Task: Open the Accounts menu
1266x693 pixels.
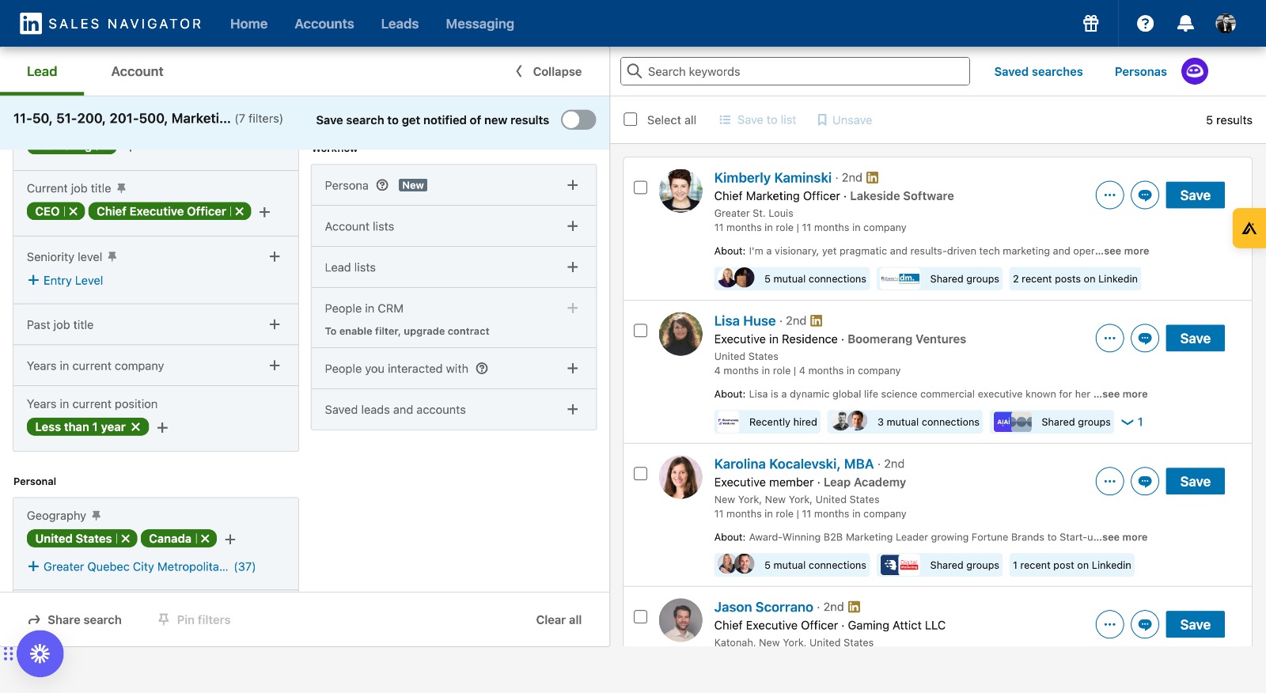Action: click(x=324, y=24)
